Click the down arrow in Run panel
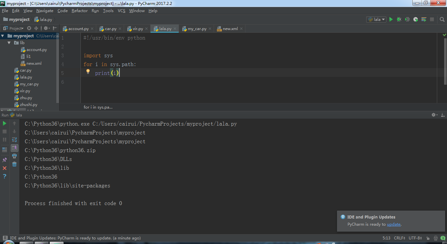Screen dimensions: 447x244 tap(14, 131)
